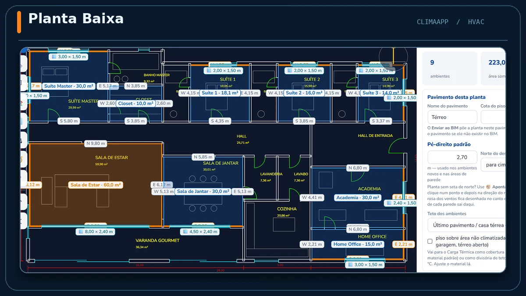Select the Suíte 3 · 14,0 m² room tag
526x296 pixels.
click(x=380, y=93)
